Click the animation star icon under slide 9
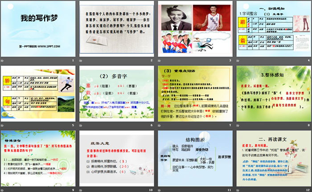Image resolution: width=312 pixels, height=192 pixels. pos(2,190)
